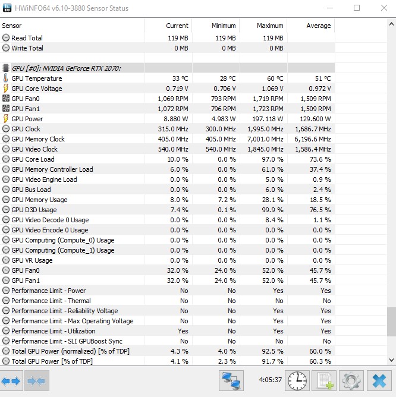Click the 4:05:37 elapsed time display

[x=271, y=380]
